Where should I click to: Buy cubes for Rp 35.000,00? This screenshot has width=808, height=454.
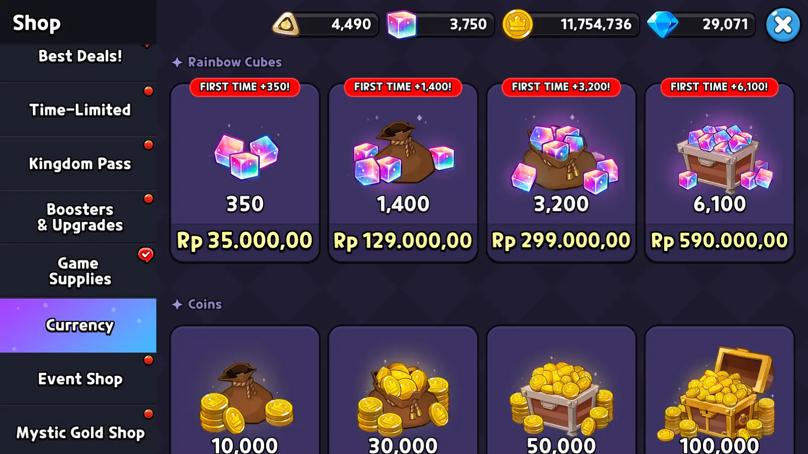pos(245,241)
